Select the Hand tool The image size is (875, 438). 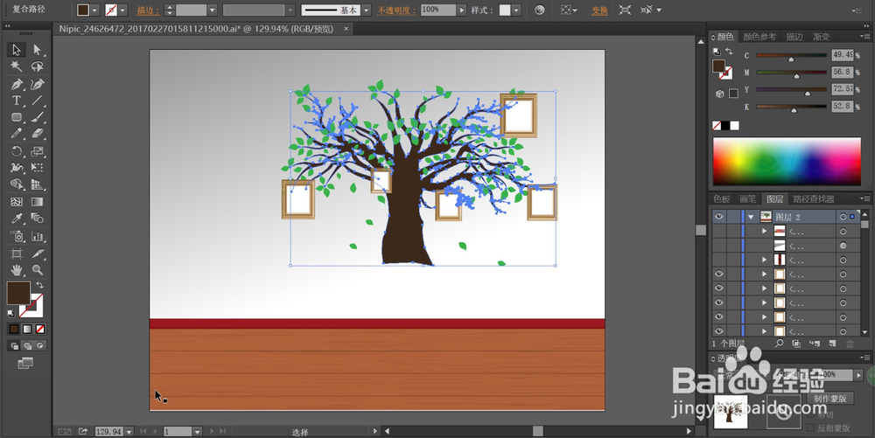[16, 270]
